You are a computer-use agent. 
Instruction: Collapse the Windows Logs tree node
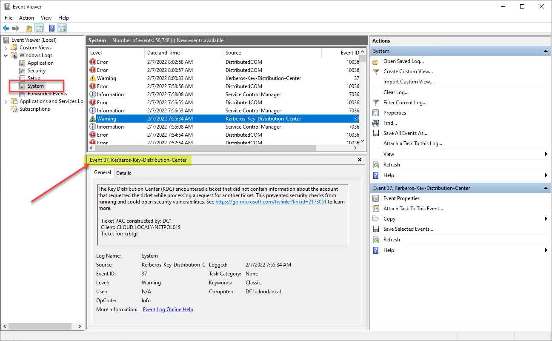pos(6,55)
